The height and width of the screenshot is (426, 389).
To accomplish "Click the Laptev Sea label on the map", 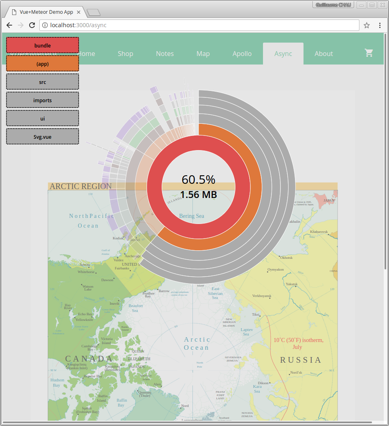I will point(246,332).
